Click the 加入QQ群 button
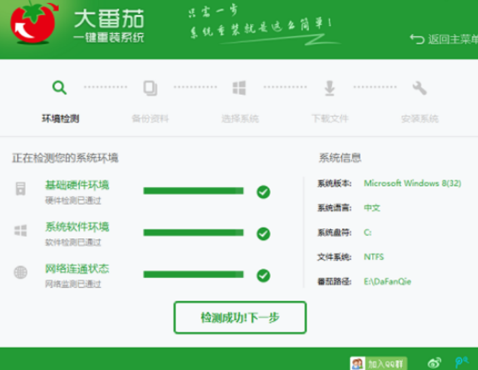Screen dimensions: 478x370 (379, 363)
